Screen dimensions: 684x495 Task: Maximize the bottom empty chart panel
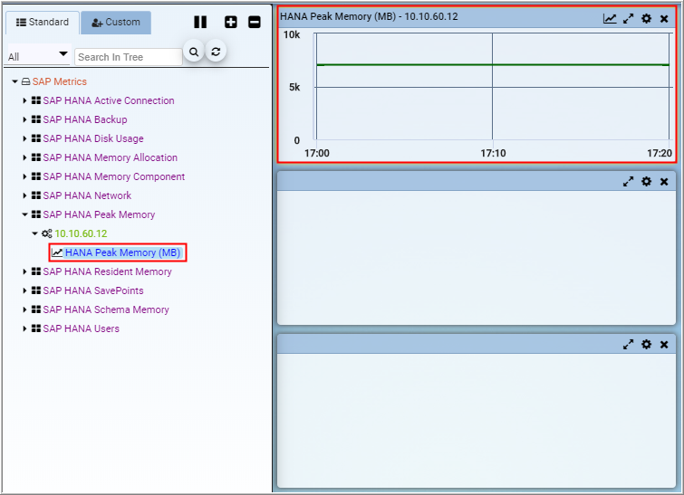628,345
